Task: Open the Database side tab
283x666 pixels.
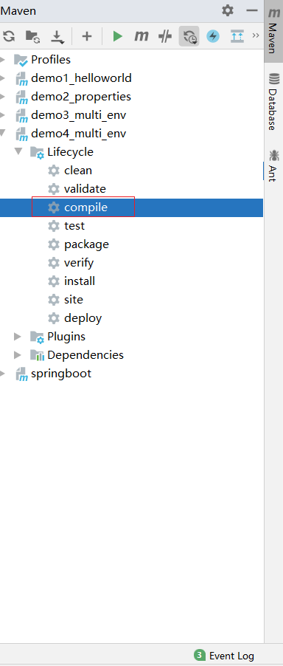Action: pos(273,102)
